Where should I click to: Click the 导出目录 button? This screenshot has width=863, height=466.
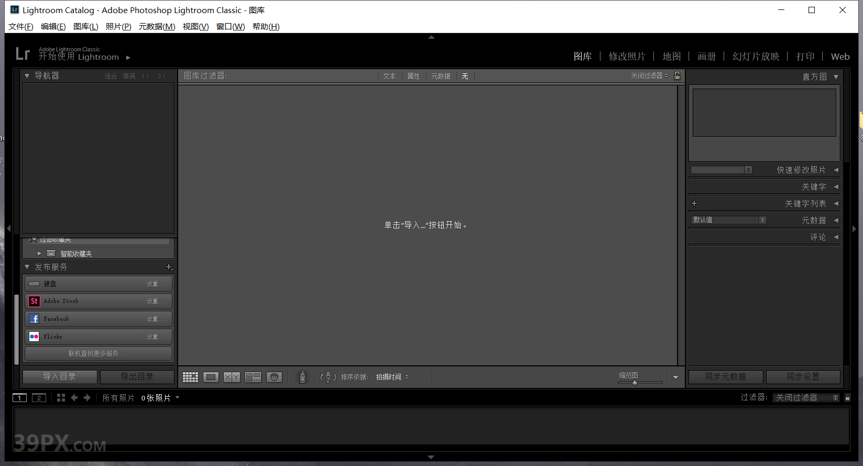pyautogui.click(x=137, y=377)
